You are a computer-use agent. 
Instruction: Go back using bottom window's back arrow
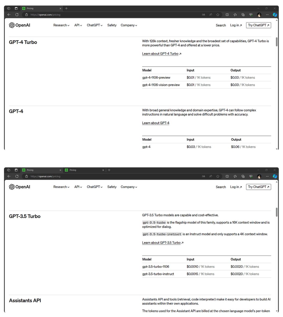9,176
